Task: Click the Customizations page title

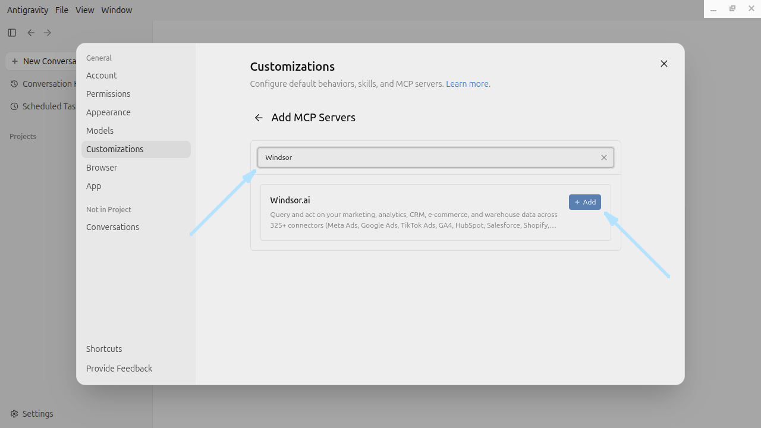Action: 293,67
